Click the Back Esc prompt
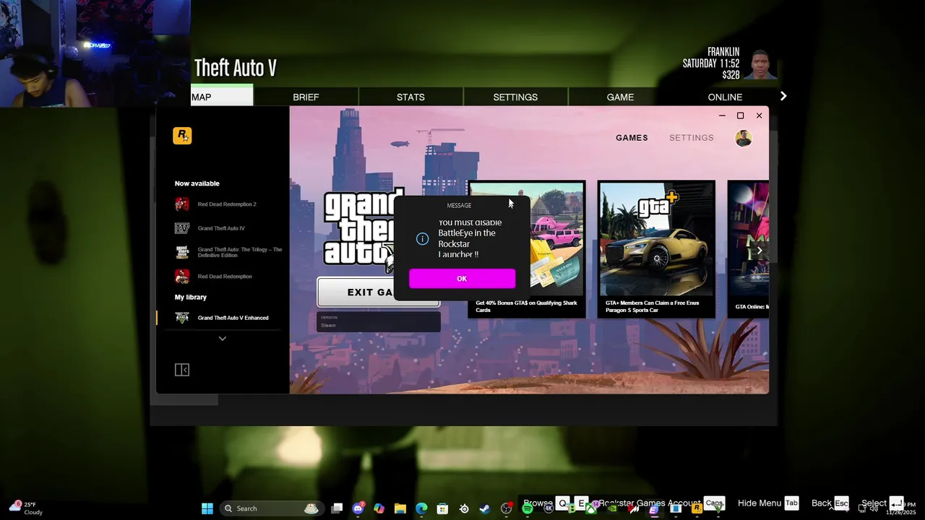The image size is (925, 520). click(x=830, y=503)
